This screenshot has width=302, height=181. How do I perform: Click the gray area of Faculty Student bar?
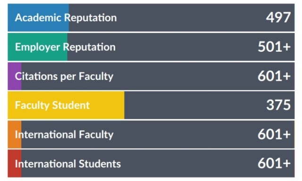(210, 105)
